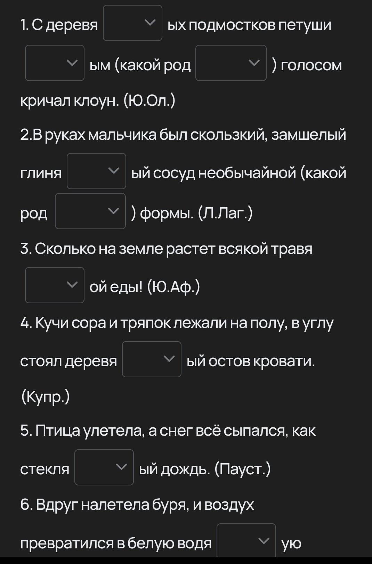Image resolution: width=372 pixels, height=564 pixels.
Task: Expand the dropdown after "белую водя"
Action: (246, 541)
